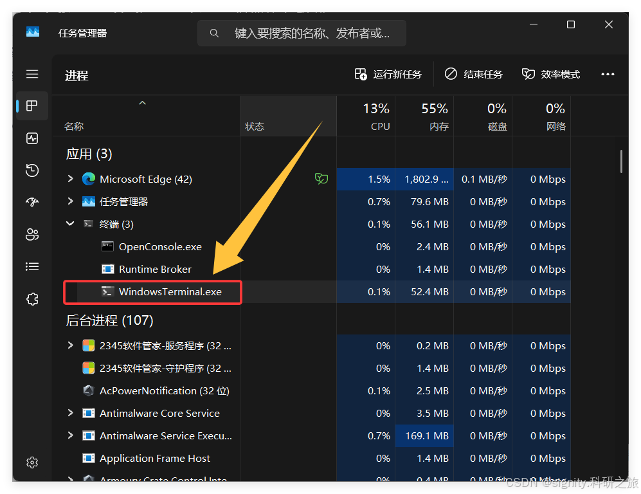Click the 终端 group terminal icon
Screen dimensions: 641x494
[88, 224]
